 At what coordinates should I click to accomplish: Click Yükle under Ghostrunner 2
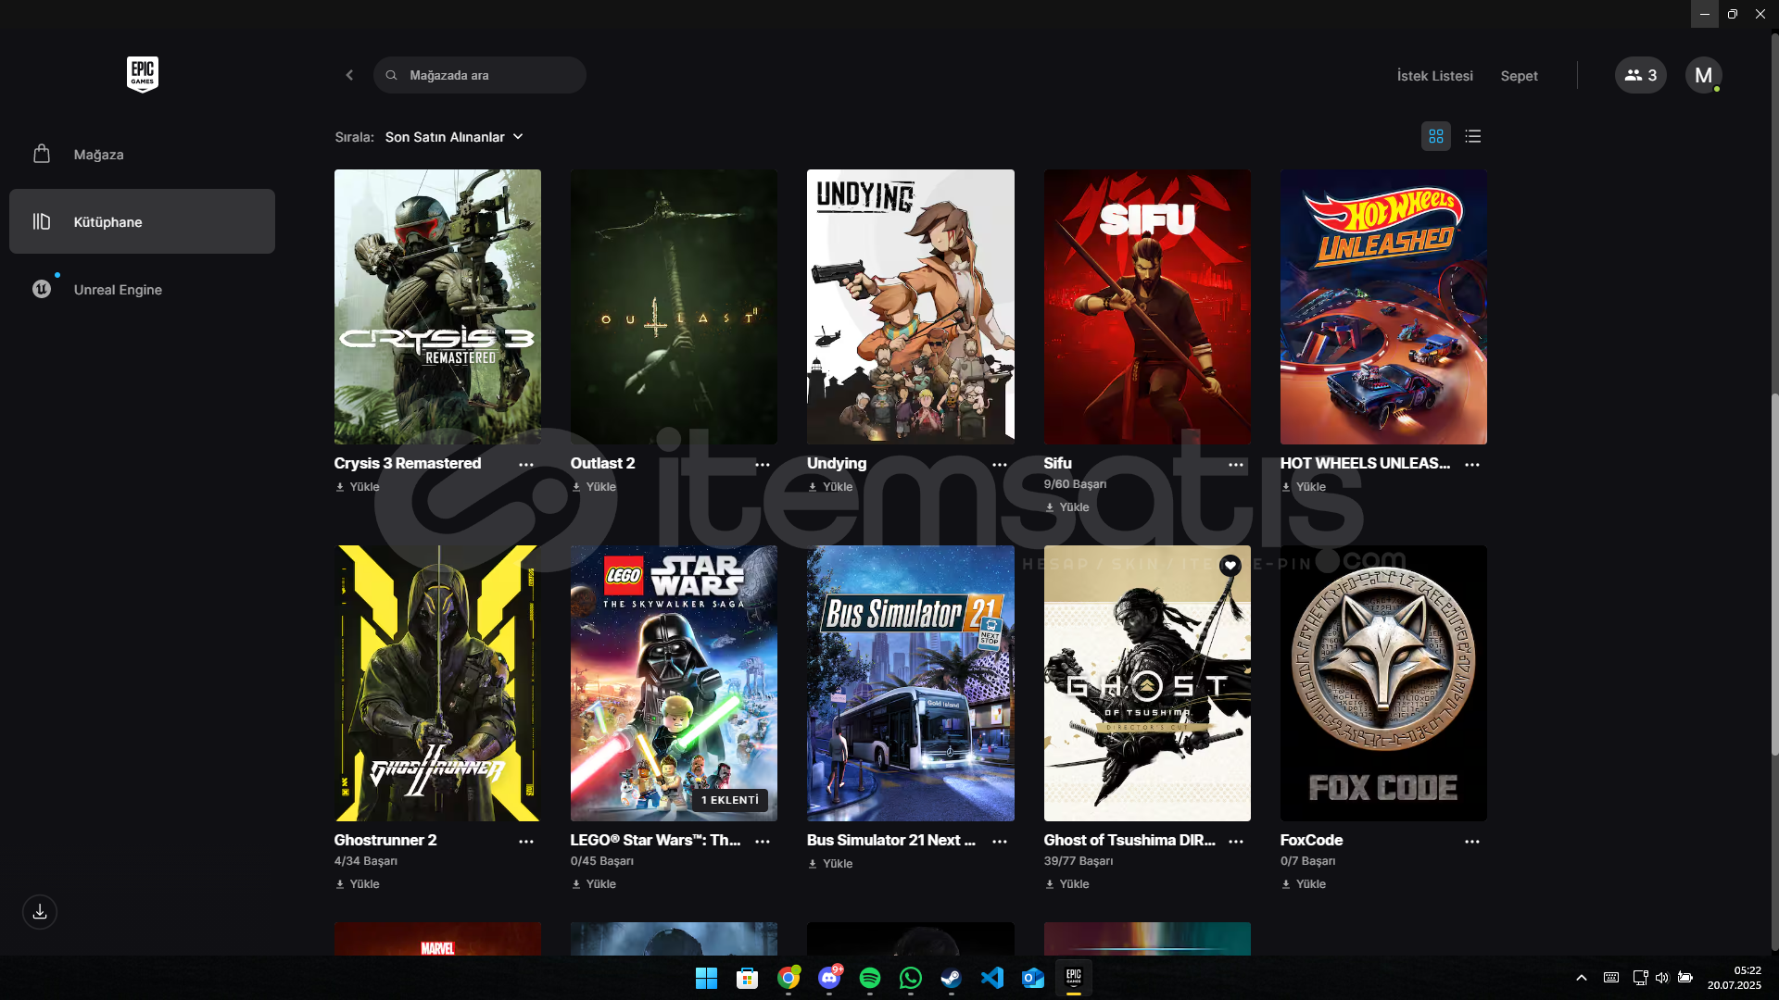click(358, 884)
